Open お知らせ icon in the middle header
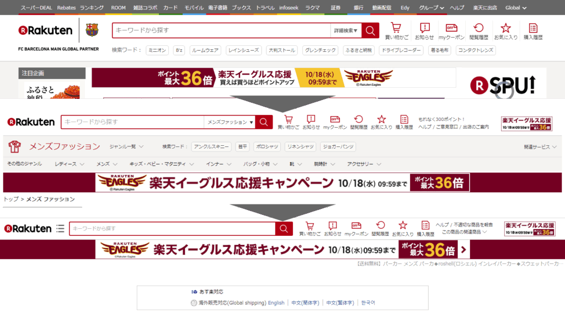 tap(311, 122)
